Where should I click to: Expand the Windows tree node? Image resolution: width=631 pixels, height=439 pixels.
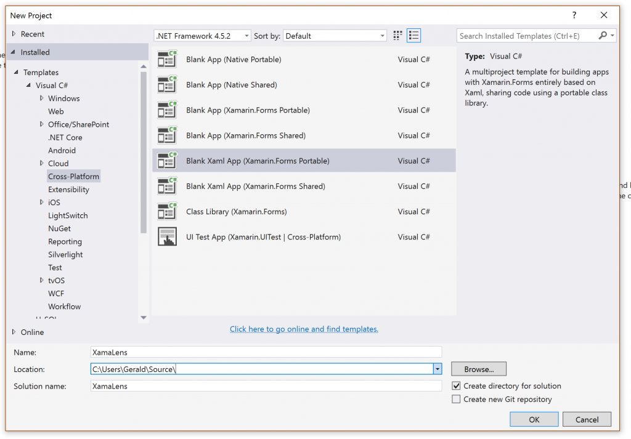click(42, 99)
